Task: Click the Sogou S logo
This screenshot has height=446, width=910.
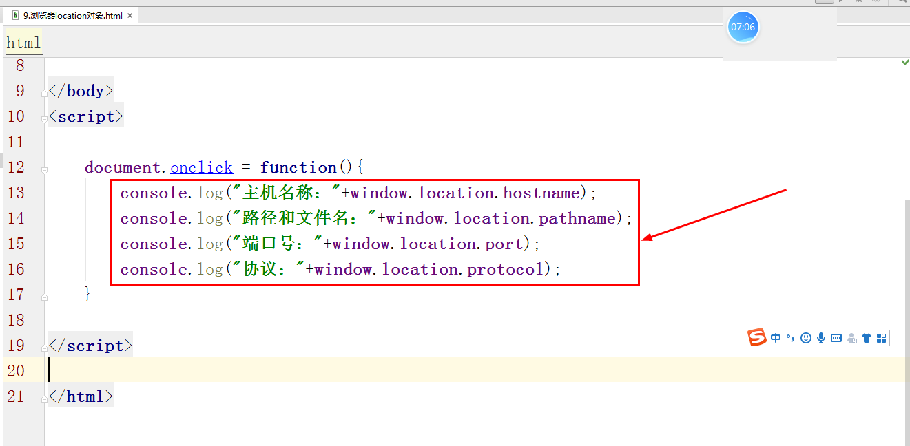Action: coord(756,337)
